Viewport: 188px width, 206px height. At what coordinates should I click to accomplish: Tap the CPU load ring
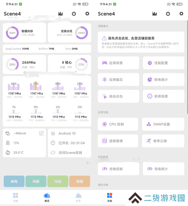[x=81, y=64]
